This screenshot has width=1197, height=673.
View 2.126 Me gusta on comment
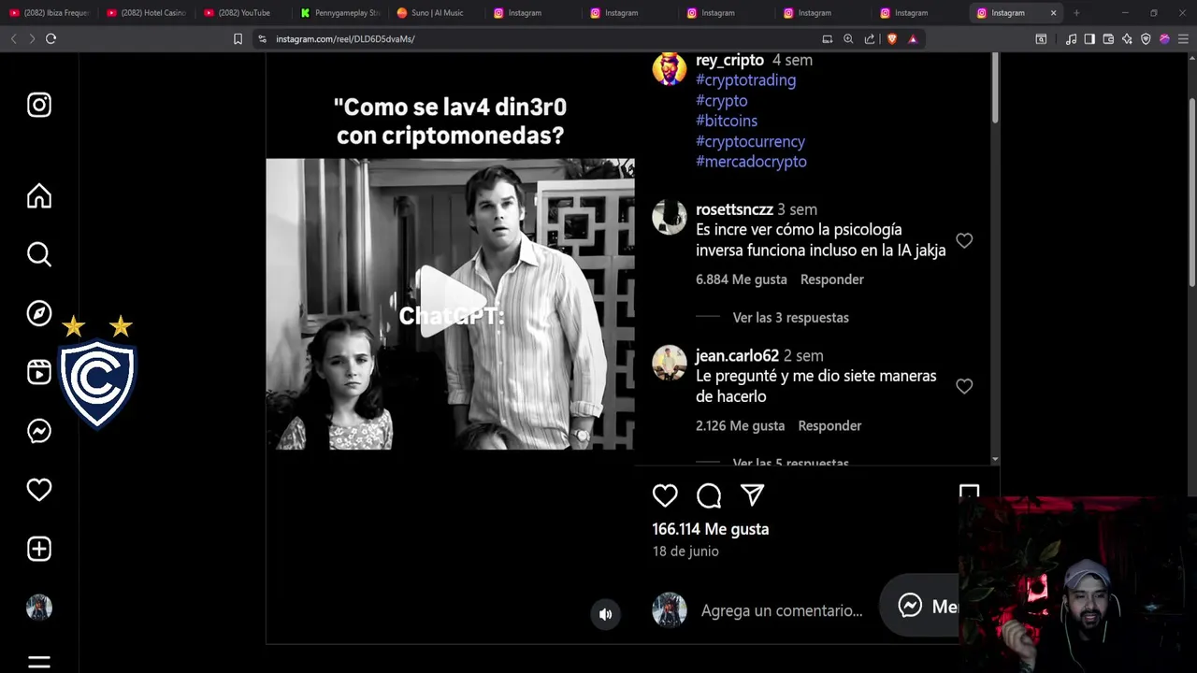coord(740,425)
